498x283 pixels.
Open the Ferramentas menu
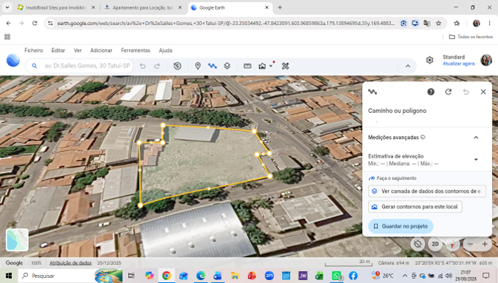(136, 50)
